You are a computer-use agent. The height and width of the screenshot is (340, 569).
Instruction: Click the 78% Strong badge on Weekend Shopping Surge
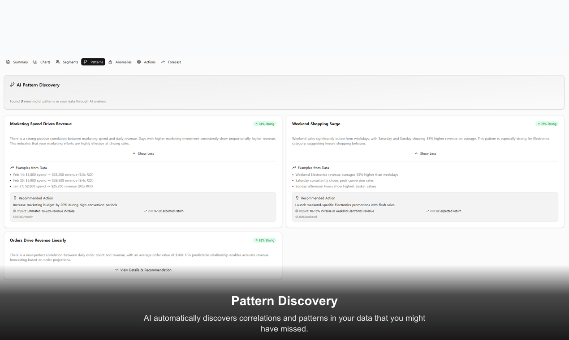(x=547, y=123)
